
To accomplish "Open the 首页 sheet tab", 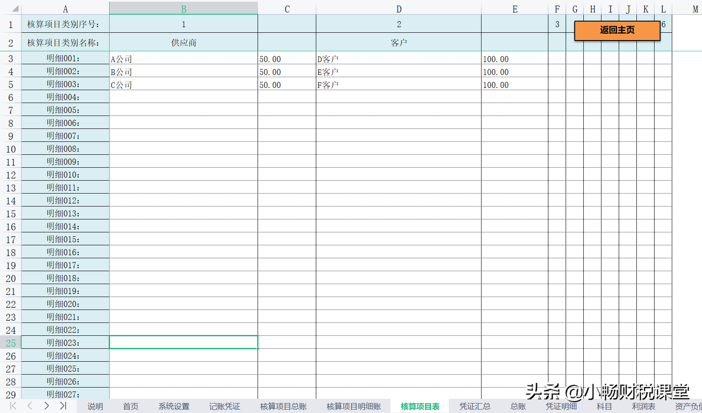I will [x=130, y=406].
